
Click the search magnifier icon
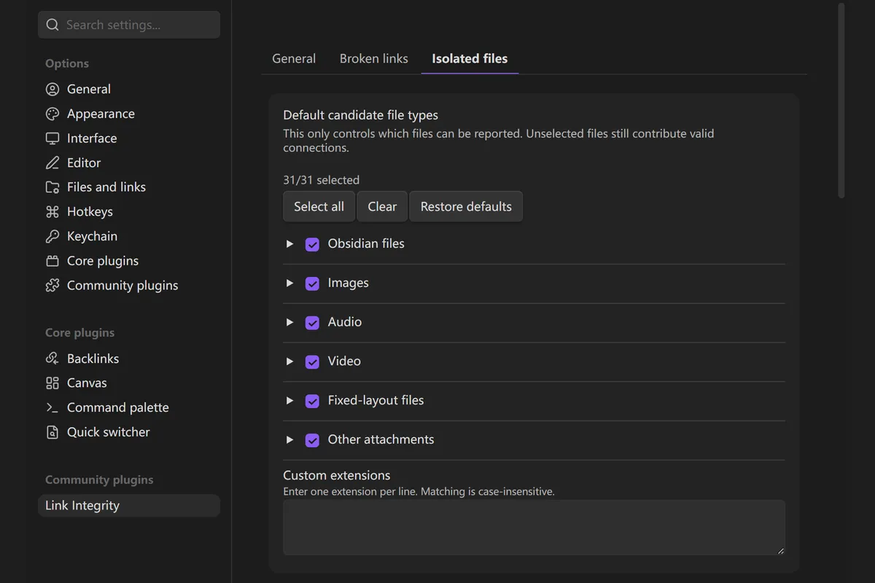(52, 25)
